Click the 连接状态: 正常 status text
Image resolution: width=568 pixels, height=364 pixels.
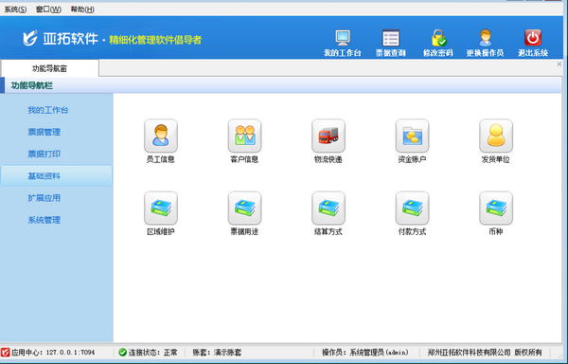tap(152, 353)
